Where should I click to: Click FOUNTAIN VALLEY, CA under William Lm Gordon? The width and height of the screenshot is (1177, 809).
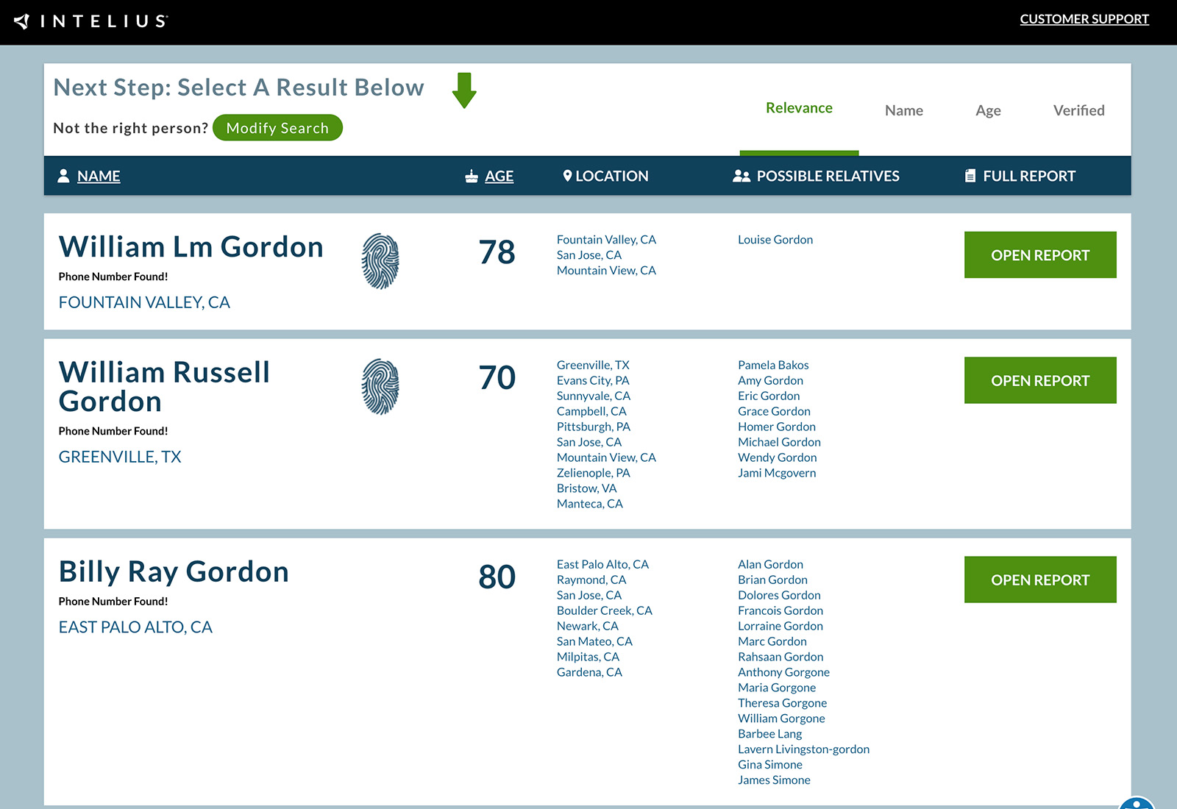(144, 302)
